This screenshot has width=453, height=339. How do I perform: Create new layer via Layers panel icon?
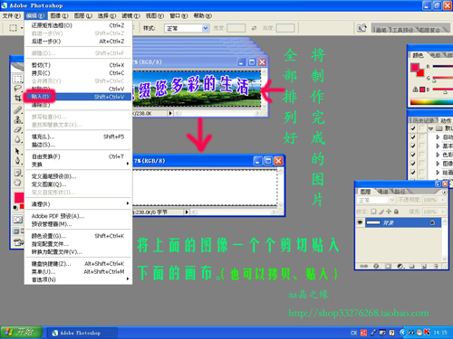pos(424,266)
